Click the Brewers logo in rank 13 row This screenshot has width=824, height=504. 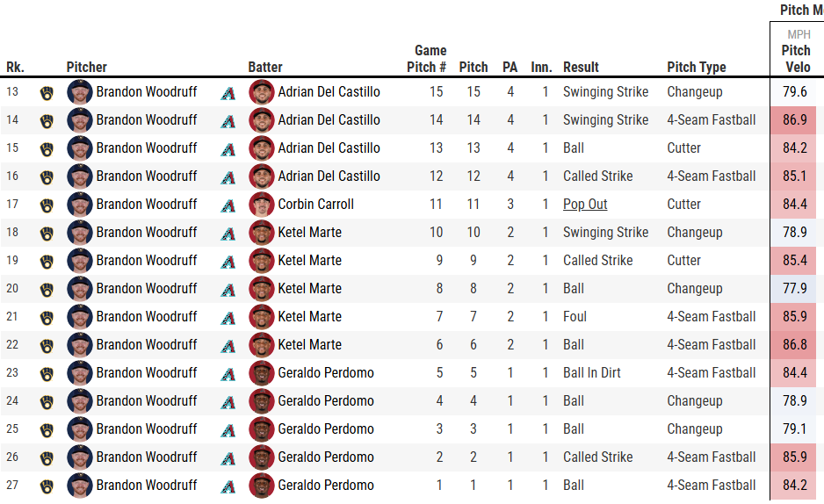tap(47, 92)
